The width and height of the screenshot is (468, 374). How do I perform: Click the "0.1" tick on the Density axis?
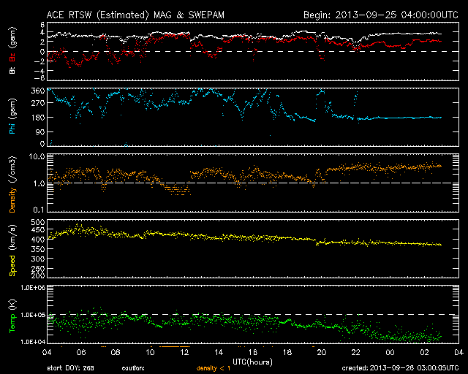[39, 210]
